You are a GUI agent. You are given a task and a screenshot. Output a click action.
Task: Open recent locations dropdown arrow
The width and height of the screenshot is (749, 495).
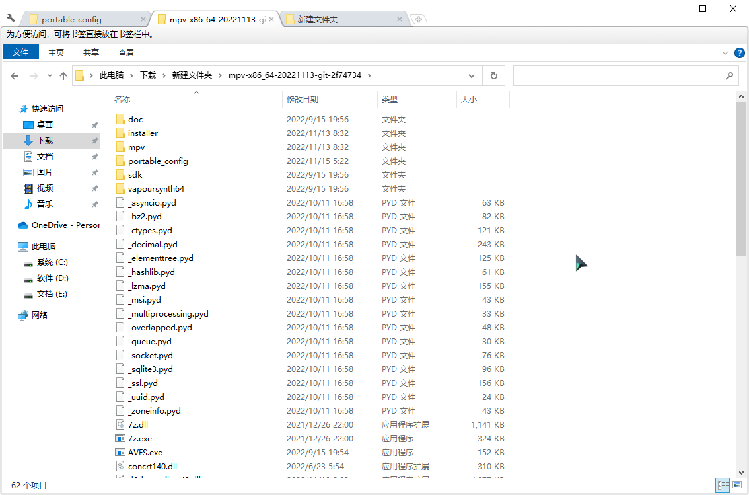tap(50, 75)
